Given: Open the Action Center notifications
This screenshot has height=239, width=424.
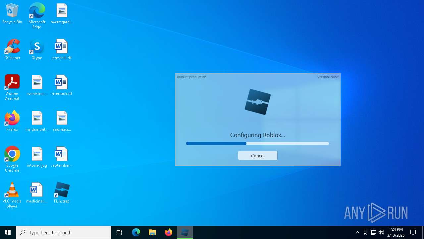Looking at the screenshot, I should (413, 232).
